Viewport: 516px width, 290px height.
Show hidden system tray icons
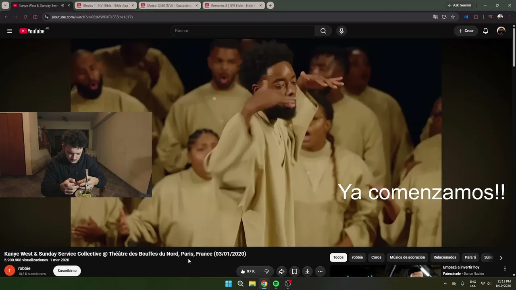445,284
